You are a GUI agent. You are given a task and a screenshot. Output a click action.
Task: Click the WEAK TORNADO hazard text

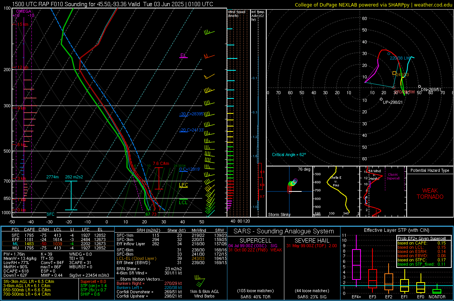430,194
